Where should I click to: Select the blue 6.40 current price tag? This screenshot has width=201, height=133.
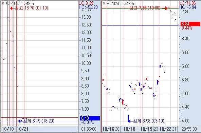coord(90,118)
